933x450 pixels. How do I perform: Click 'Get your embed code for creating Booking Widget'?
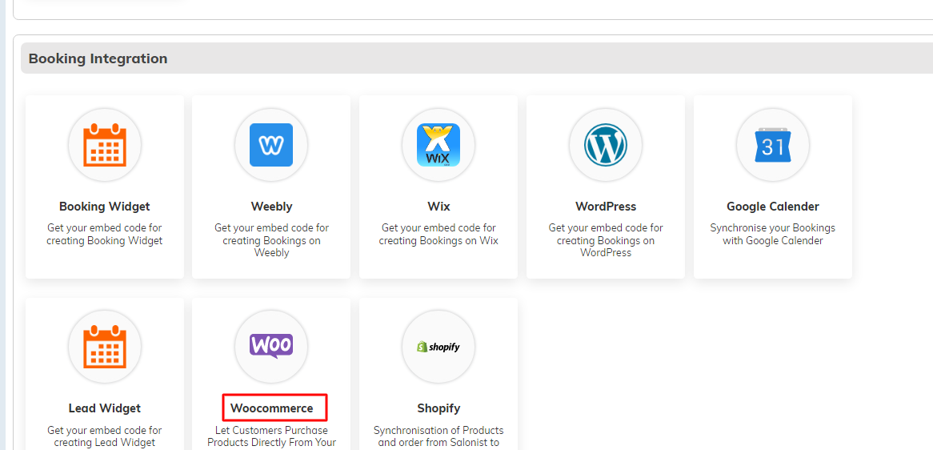pos(105,235)
